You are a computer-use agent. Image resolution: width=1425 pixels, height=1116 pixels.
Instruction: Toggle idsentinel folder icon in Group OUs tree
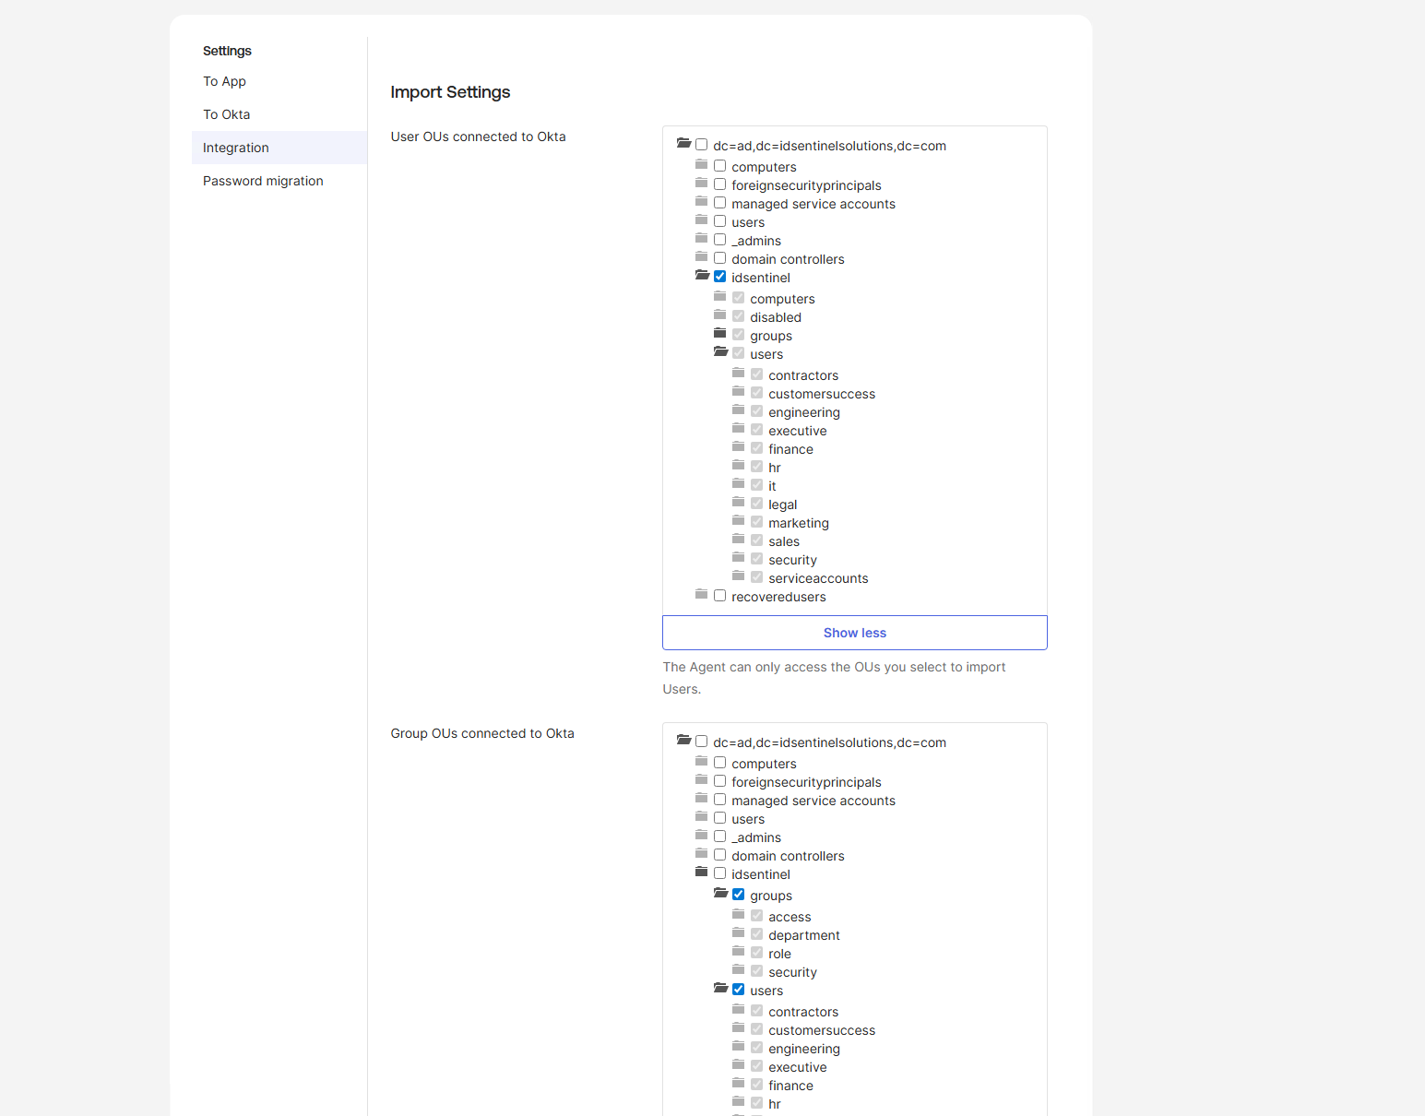click(701, 873)
